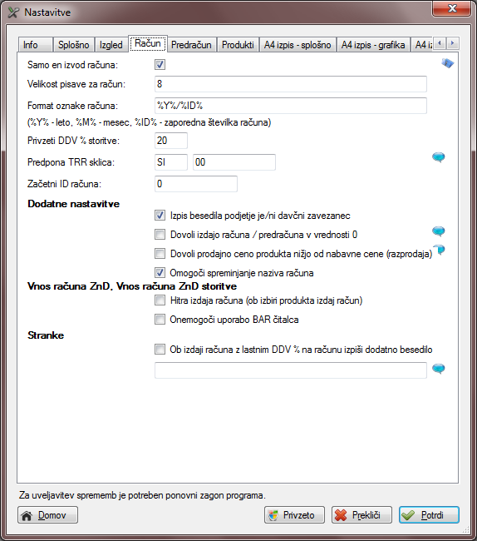The width and height of the screenshot is (477, 541).
Task: Check Onemogoči uporabo BAR čitalca
Action: pyautogui.click(x=160, y=319)
